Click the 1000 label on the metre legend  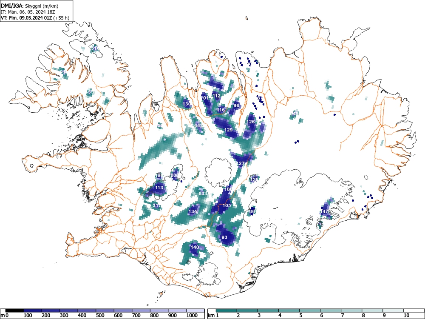pos(192,315)
